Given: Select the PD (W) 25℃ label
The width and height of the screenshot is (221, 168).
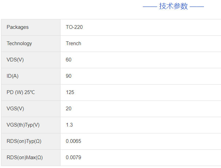Looking at the screenshot, I should (x=21, y=92).
